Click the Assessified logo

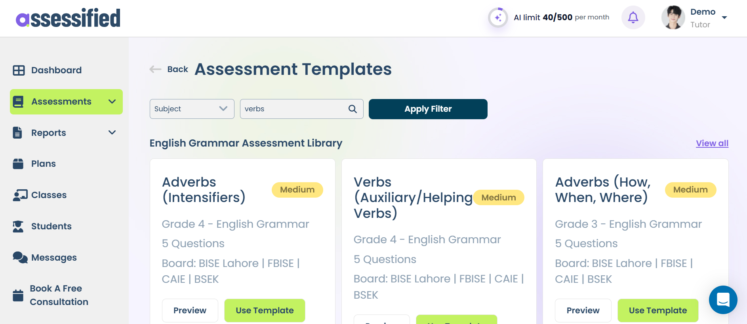[x=68, y=18]
